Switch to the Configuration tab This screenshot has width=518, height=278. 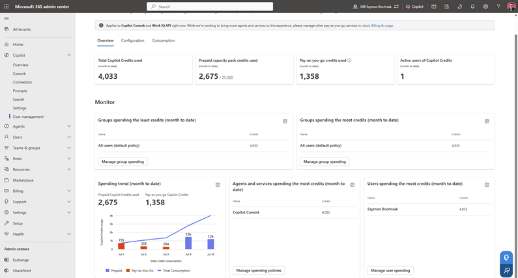[x=132, y=40]
